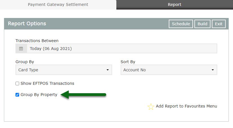Click the yellow star favourites icon
Image resolution: width=233 pixels, height=128 pixels.
[x=151, y=107]
